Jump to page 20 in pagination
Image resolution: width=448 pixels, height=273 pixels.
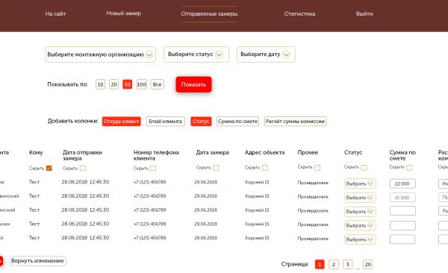(x=368, y=265)
